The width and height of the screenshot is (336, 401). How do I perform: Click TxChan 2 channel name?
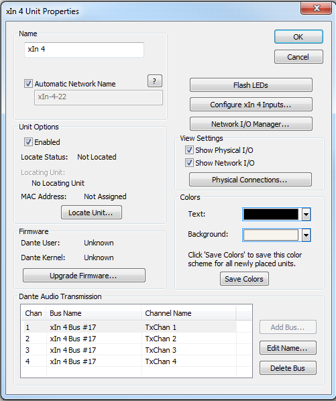pyautogui.click(x=161, y=339)
